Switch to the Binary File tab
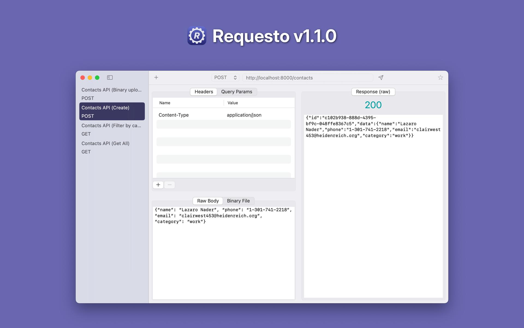This screenshot has width=524, height=328. tap(239, 201)
